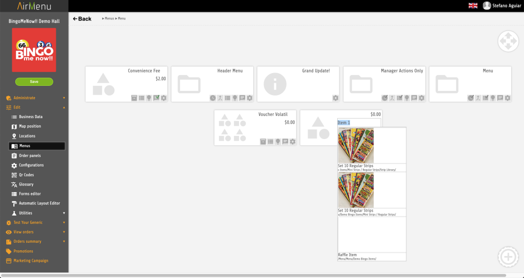Click checked list icon on Manager Actions Only card
Viewport: 524px width, 278px height.
click(400, 98)
